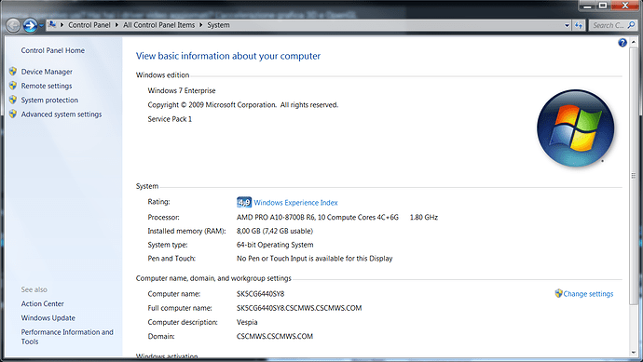643x362 pixels.
Task: Click the Copyright 2009 Microsoft Corporation text
Action: [243, 105]
